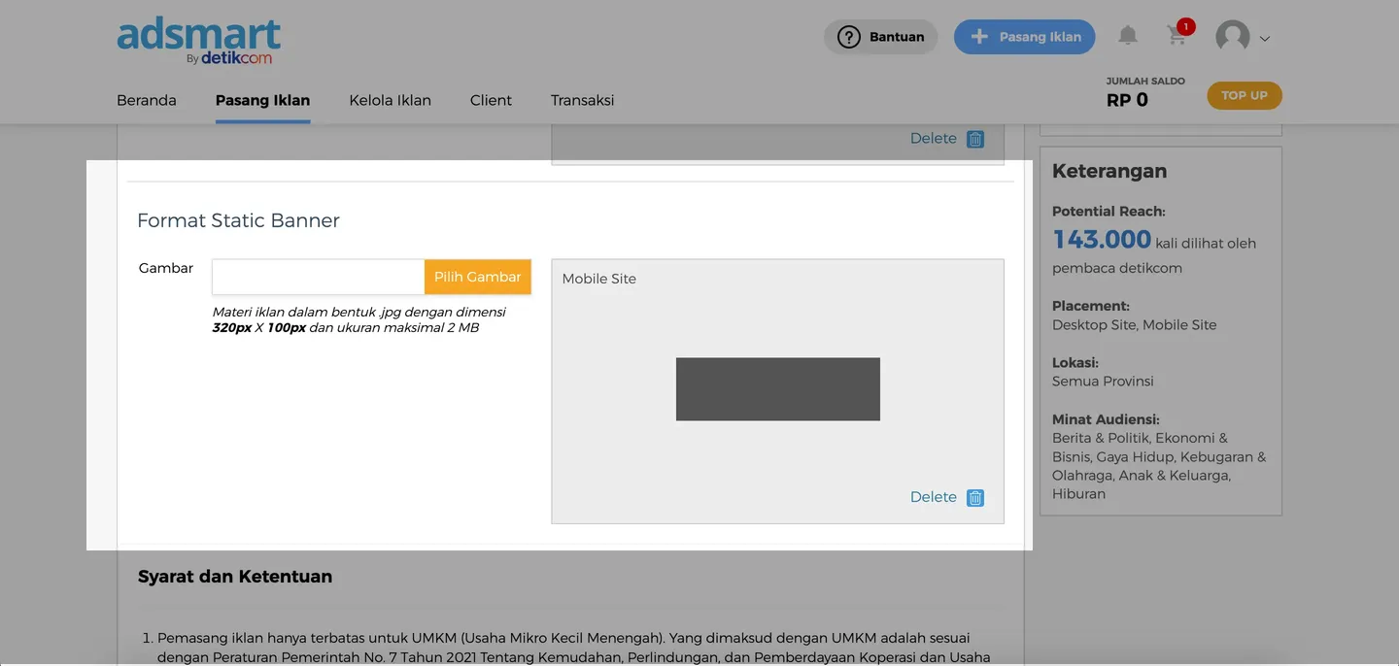Open the notification bell
Image resolution: width=1399 pixels, height=666 pixels.
(1127, 36)
